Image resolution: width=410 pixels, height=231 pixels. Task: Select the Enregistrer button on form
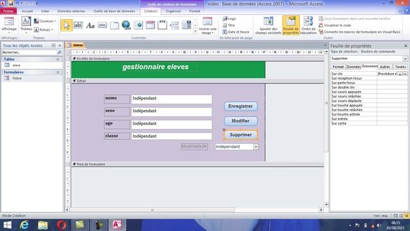(x=241, y=107)
